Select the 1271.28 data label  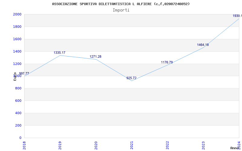tap(96, 56)
